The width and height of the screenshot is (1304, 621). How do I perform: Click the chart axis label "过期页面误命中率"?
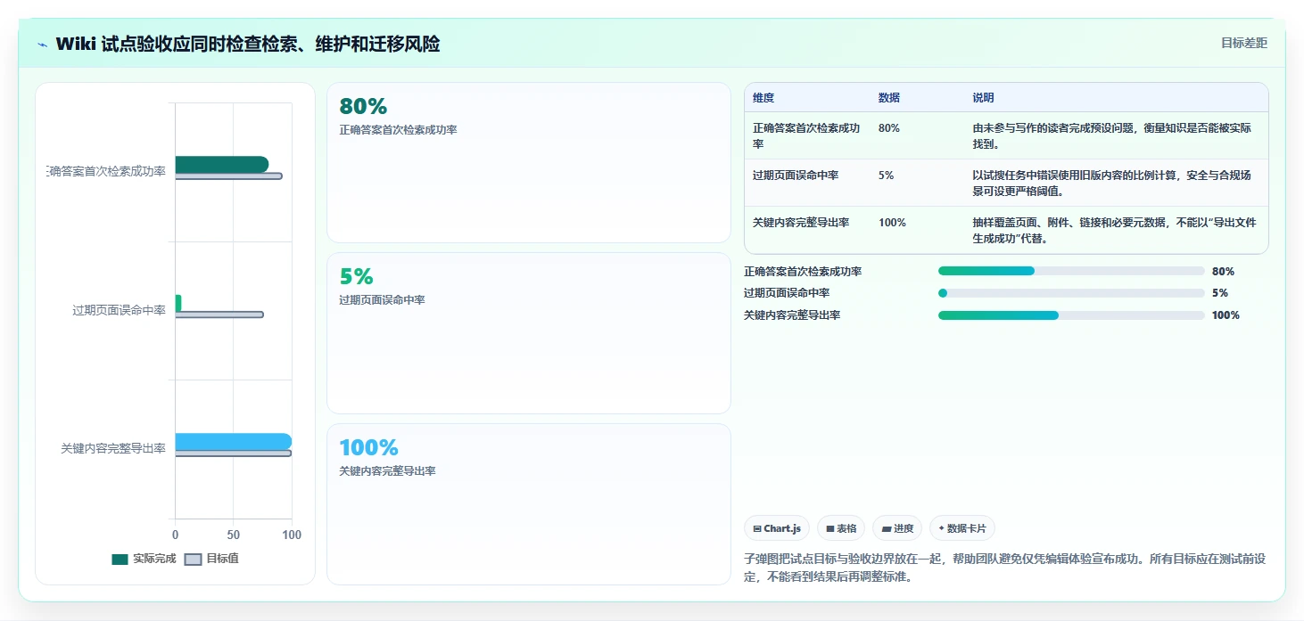tap(119, 310)
